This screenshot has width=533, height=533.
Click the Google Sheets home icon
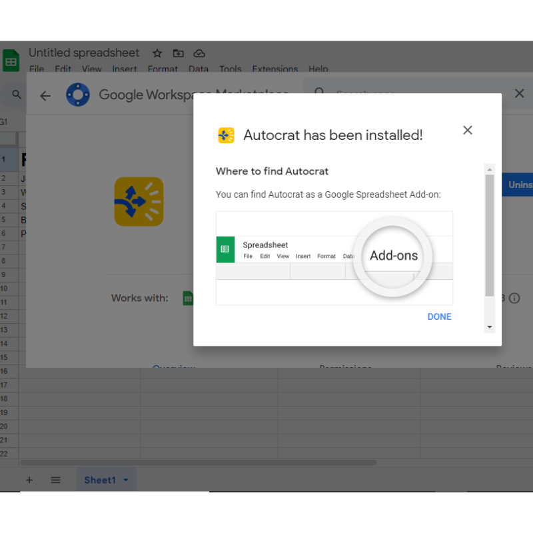pos(11,61)
